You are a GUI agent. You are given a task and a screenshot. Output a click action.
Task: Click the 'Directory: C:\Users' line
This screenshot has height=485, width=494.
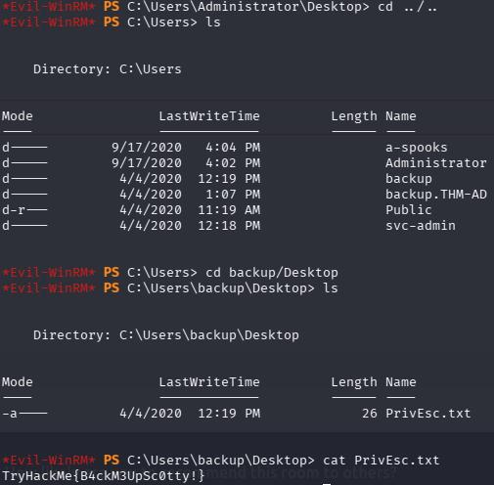click(108, 69)
